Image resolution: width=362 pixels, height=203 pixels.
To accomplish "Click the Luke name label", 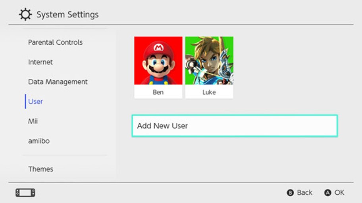I will click(209, 92).
